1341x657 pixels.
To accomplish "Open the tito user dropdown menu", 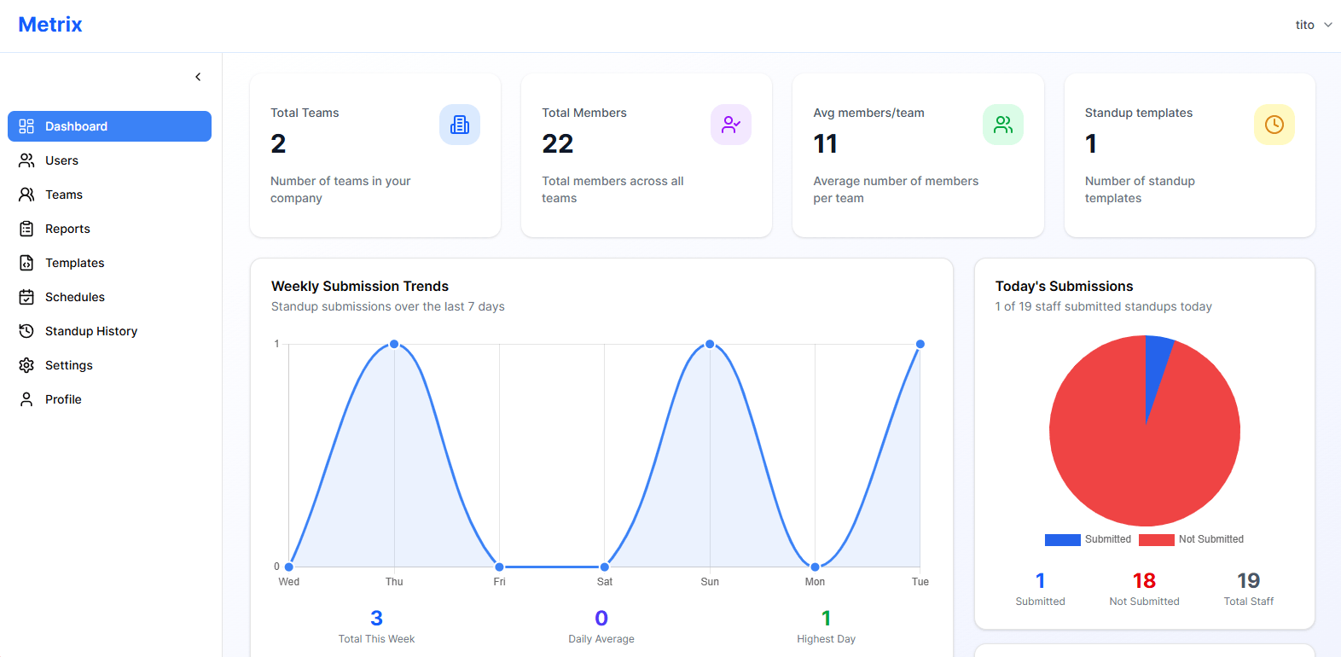I will click(1313, 25).
